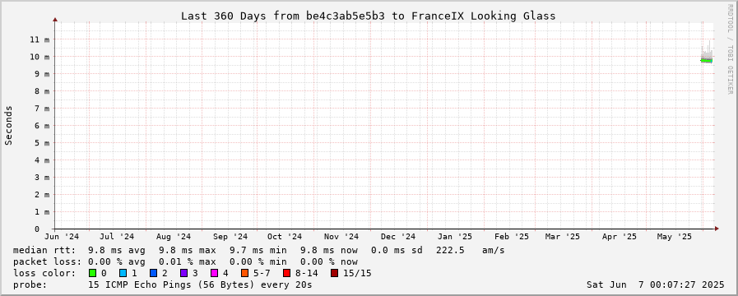Image resolution: width=738 pixels, height=296 pixels.
Task: Click the purple loss color 3 swatch
Action: [183, 273]
